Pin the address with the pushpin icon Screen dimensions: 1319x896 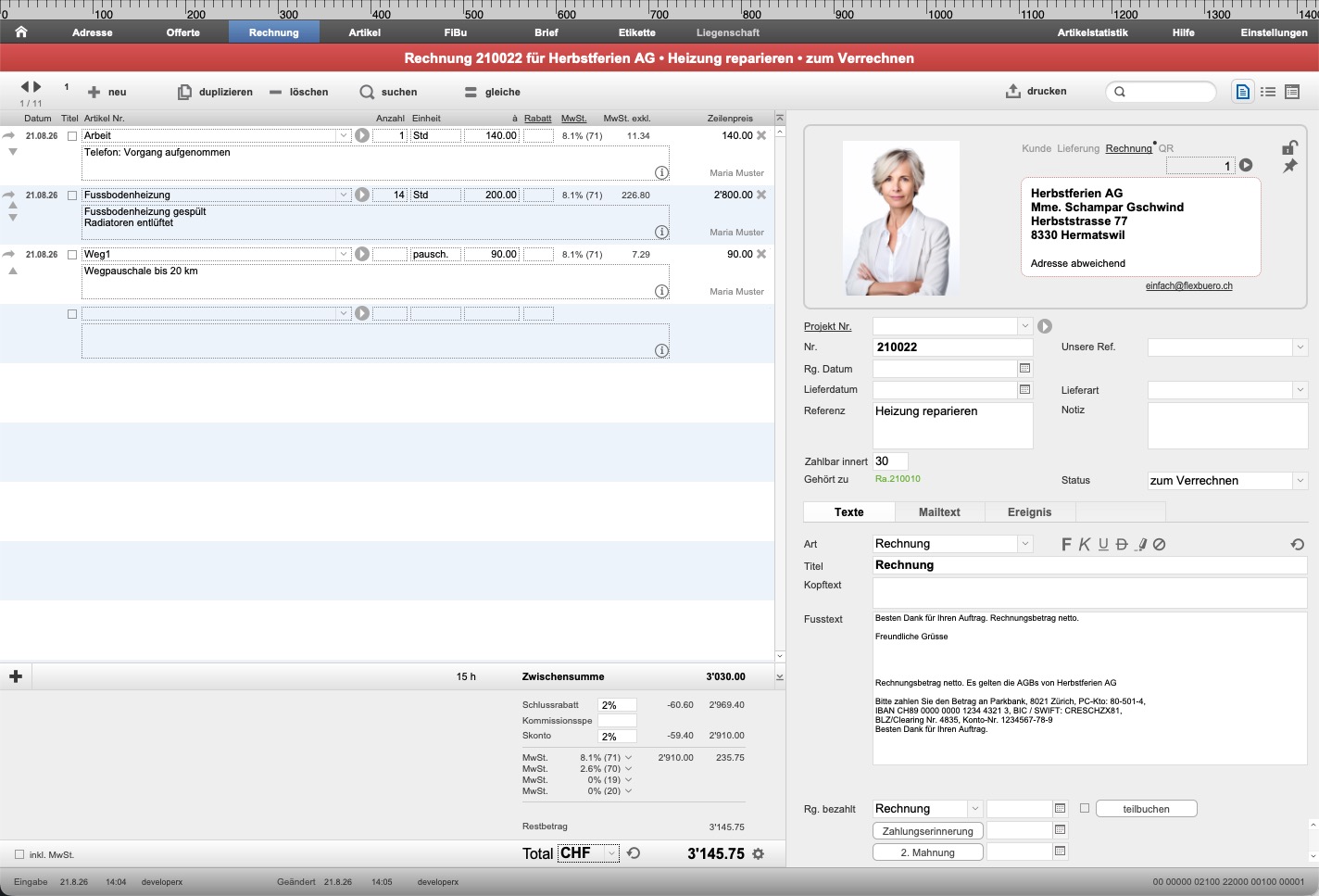click(1289, 166)
